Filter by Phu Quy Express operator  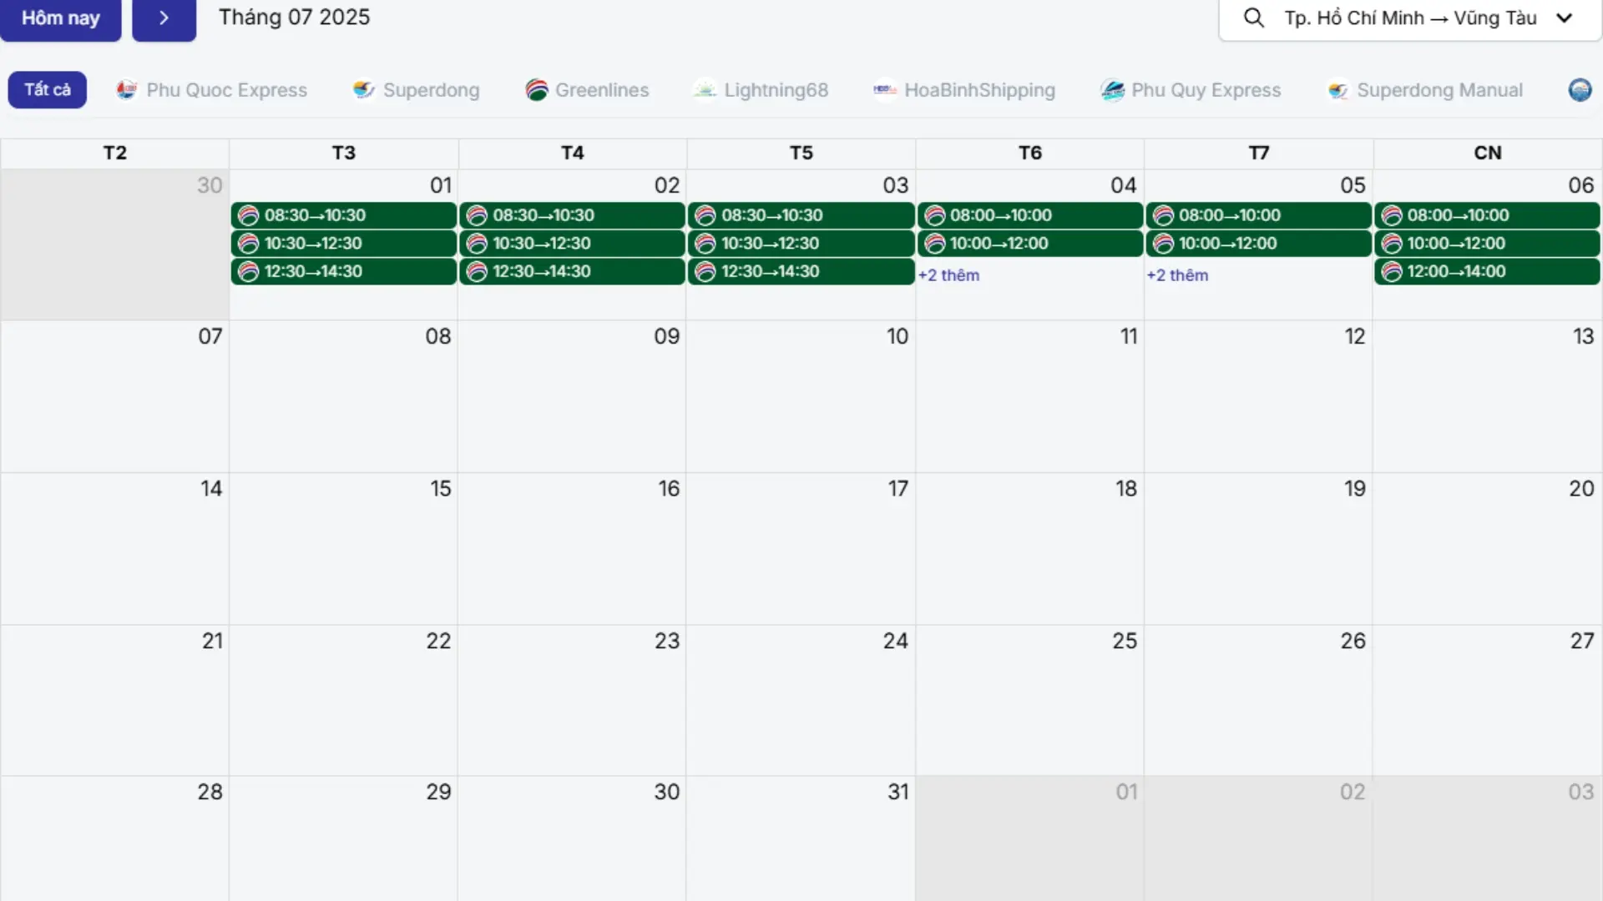1191,90
